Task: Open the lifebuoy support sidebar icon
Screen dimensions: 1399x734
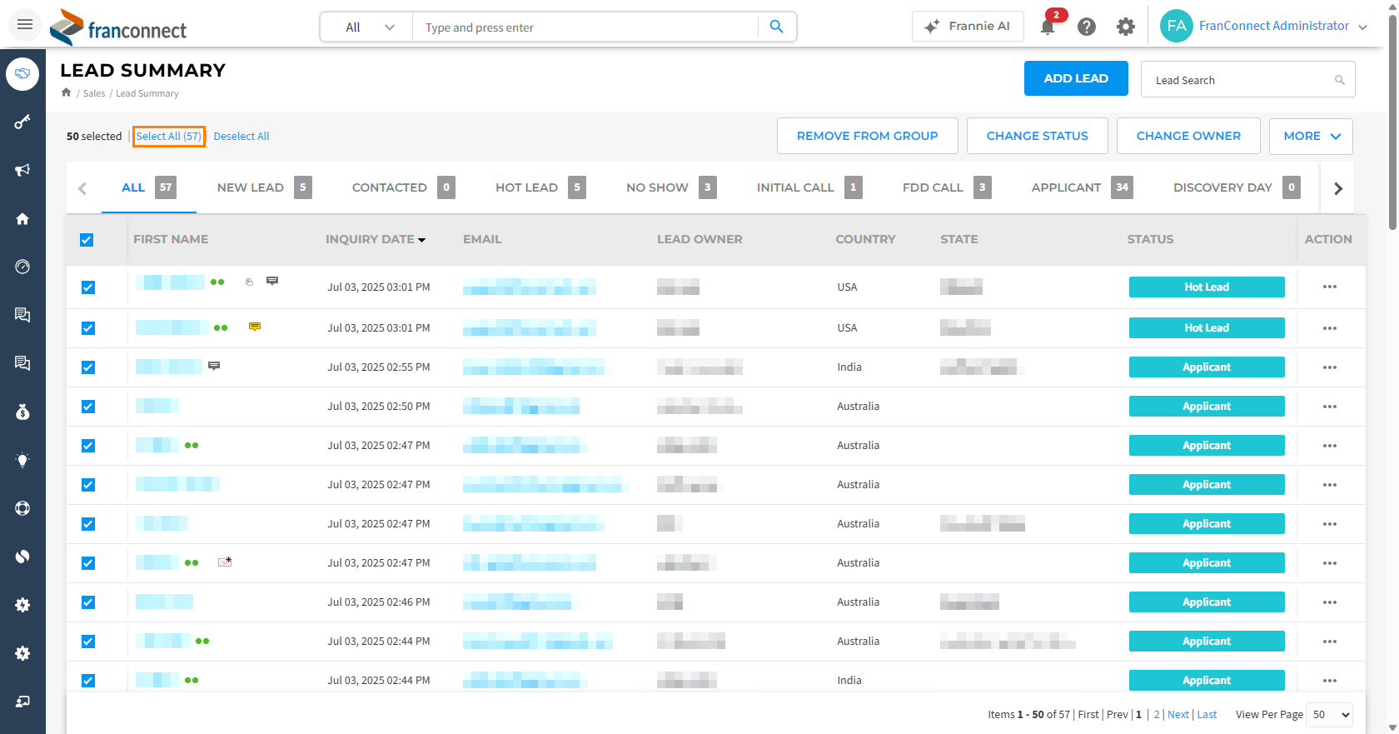Action: click(x=22, y=508)
